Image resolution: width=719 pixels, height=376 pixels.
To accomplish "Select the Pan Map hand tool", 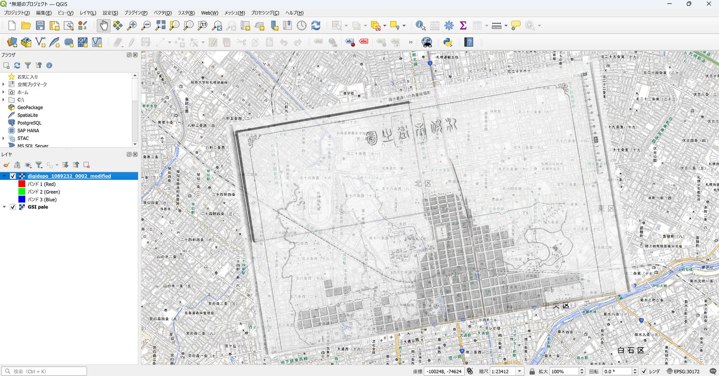I will pos(104,26).
